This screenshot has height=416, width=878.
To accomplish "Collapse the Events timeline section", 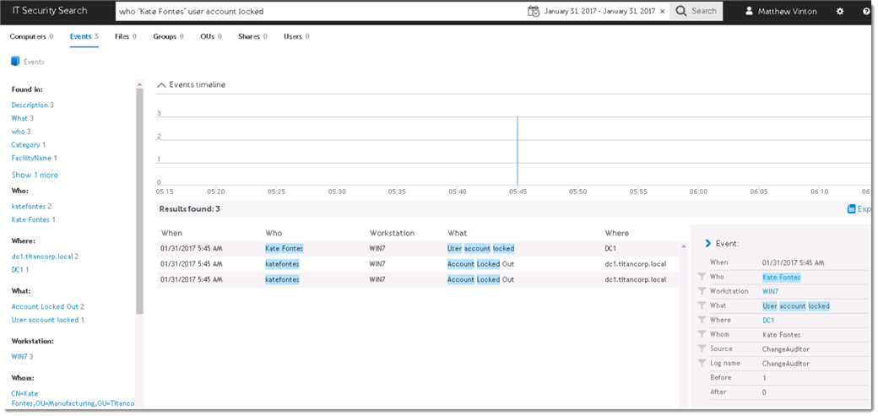I will pyautogui.click(x=162, y=85).
